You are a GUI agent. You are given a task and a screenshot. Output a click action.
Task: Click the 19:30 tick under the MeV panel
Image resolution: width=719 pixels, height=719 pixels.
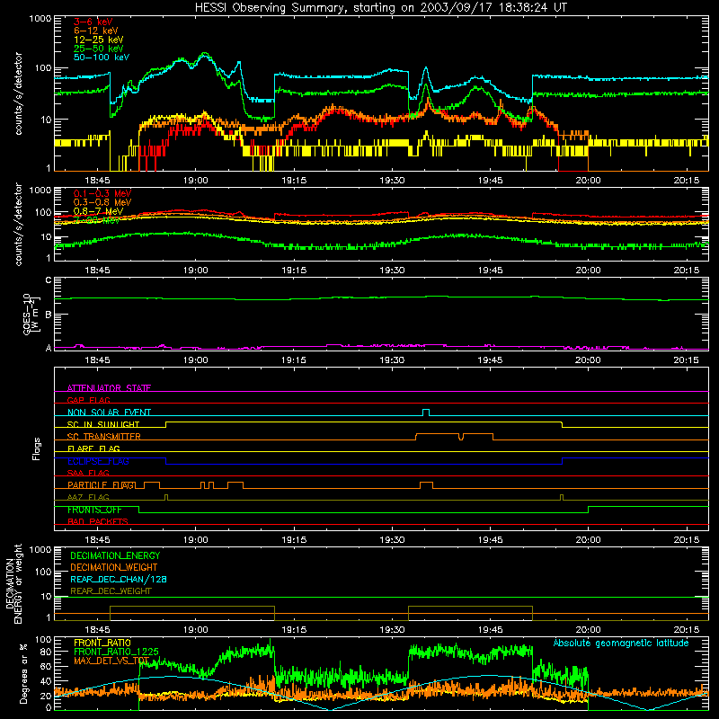click(x=392, y=271)
